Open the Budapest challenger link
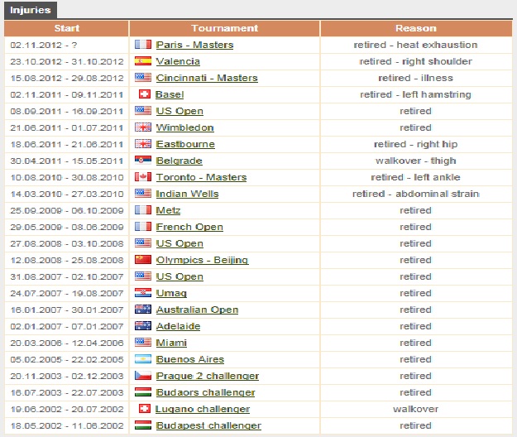 [x=208, y=425]
